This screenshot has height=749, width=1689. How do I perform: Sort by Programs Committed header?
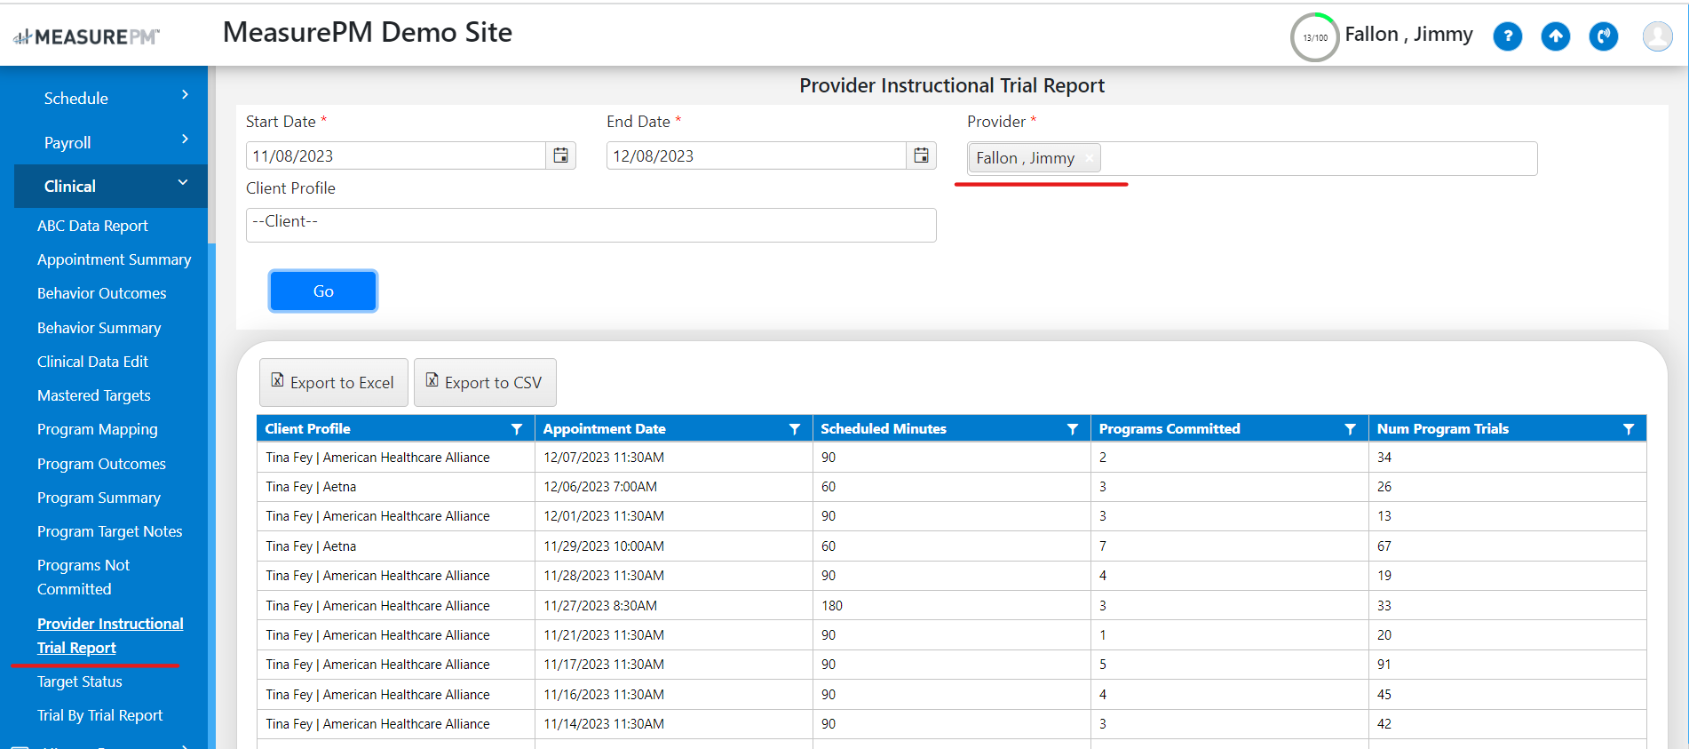(1170, 428)
